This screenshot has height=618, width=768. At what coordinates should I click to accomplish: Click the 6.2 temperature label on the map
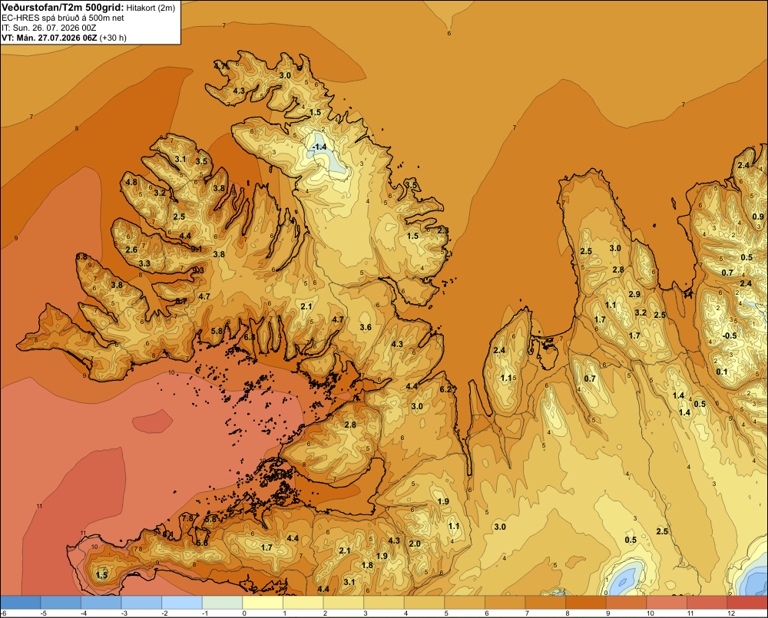445,389
